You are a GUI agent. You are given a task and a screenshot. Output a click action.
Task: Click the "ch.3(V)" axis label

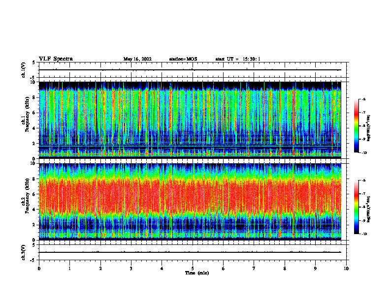pos(24,252)
